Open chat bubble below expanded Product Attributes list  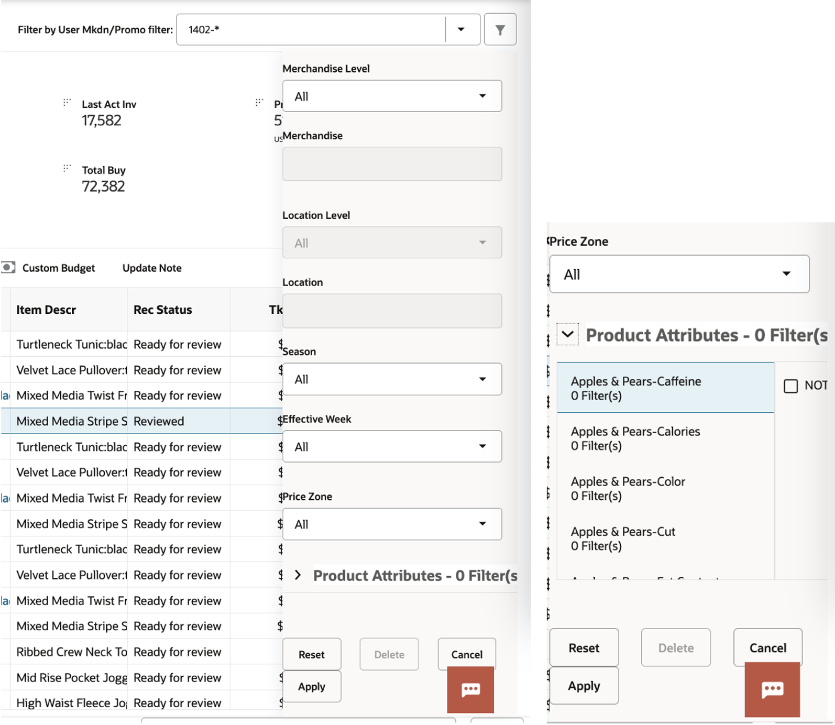(x=772, y=689)
